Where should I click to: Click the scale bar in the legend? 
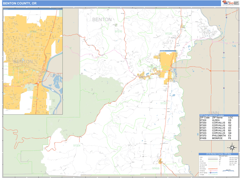tap(228, 171)
